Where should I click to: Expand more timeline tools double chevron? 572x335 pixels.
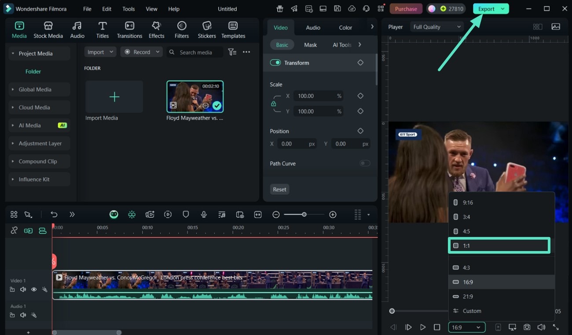click(72, 215)
